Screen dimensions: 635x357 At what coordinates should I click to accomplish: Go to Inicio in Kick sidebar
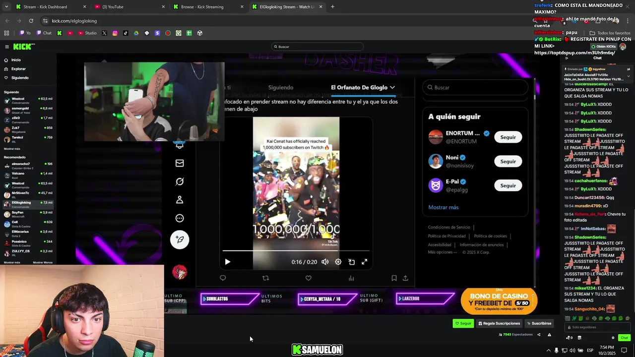(x=16, y=60)
